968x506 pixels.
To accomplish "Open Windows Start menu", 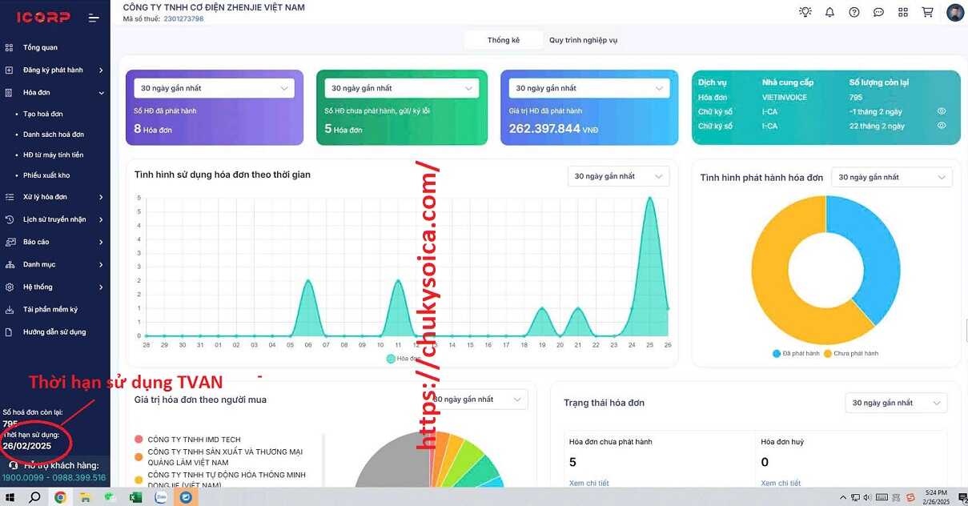I will click(x=10, y=497).
